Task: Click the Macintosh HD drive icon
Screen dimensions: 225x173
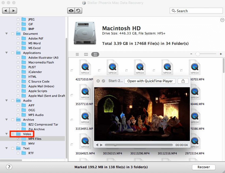Action: tap(85, 33)
